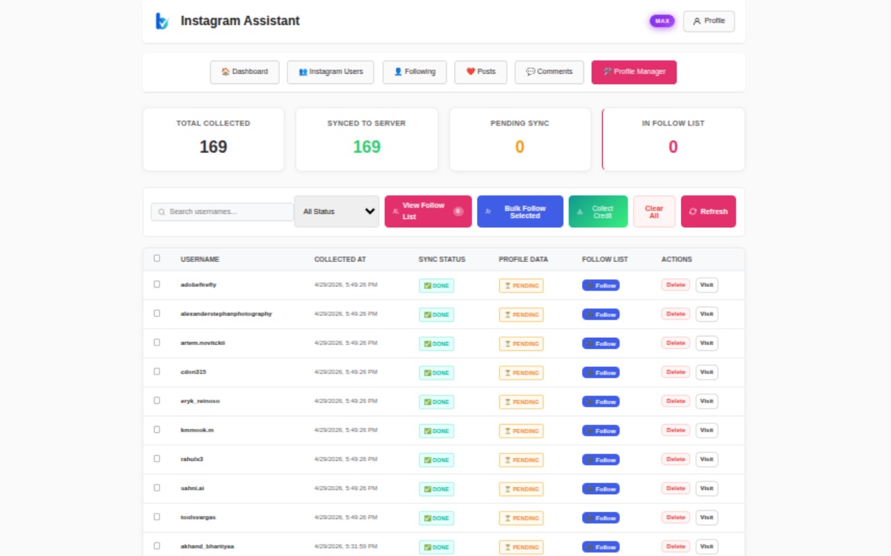Delete the sahni.ai row
The width and height of the screenshot is (891, 556).
coord(676,489)
